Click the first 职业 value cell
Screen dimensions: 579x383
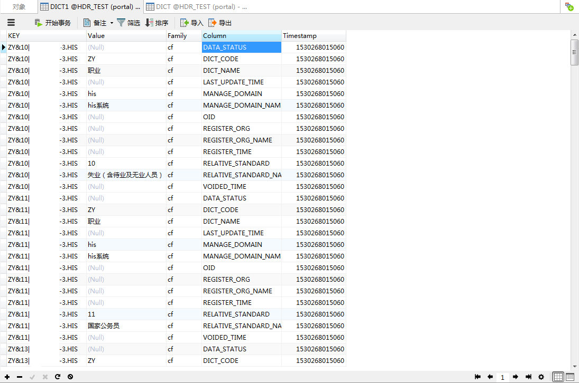126,70
